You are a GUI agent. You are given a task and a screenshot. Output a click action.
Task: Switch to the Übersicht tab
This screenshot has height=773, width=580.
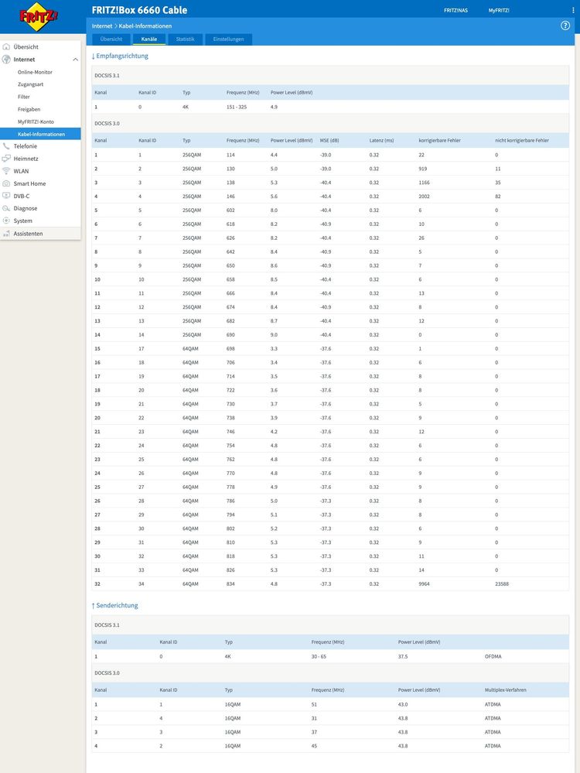tap(111, 39)
